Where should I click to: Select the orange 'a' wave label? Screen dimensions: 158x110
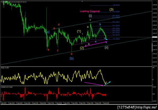click(48, 49)
